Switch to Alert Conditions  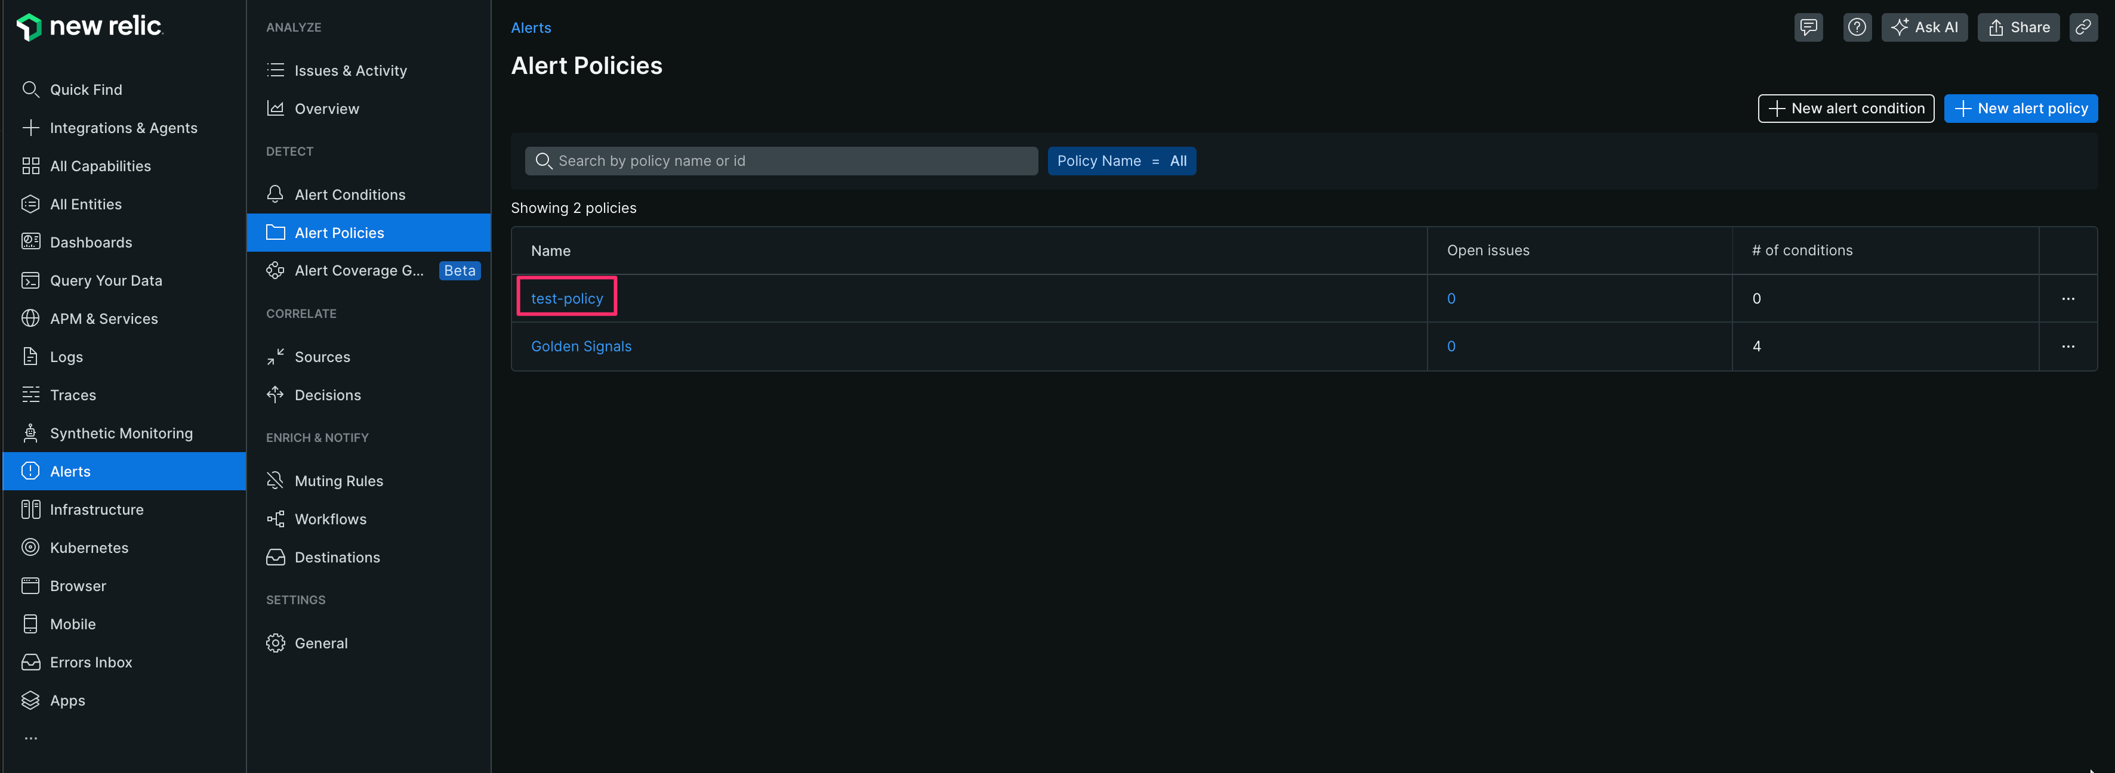tap(350, 194)
